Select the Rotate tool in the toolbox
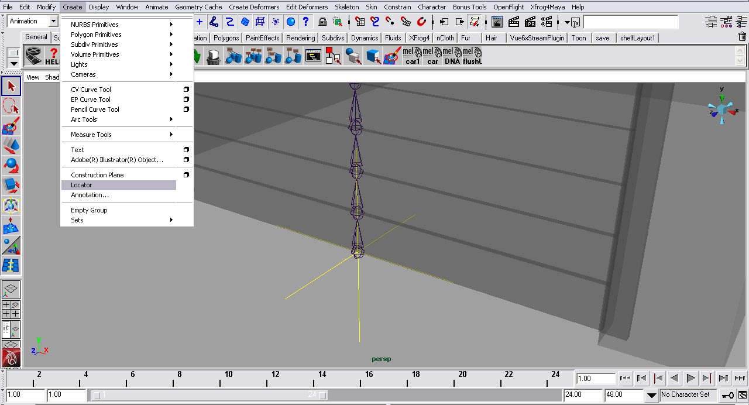The image size is (749, 405). click(x=11, y=165)
